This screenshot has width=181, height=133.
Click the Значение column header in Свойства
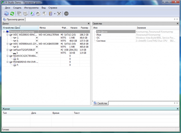(157, 28)
